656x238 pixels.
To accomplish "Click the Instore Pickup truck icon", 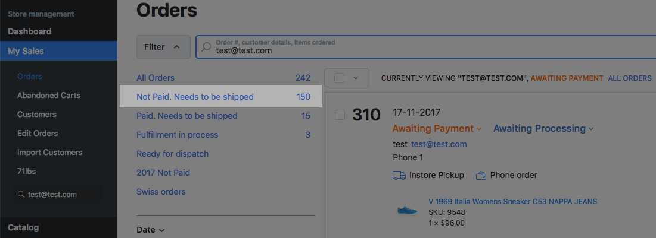I will pos(399,175).
